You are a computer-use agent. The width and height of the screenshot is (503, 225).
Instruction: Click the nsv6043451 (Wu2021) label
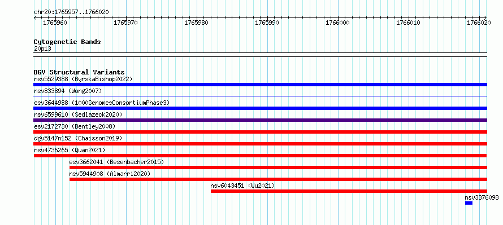242,186
